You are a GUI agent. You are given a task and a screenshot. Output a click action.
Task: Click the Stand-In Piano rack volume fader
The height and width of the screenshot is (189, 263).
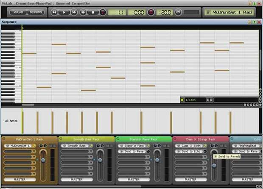(x=157, y=160)
